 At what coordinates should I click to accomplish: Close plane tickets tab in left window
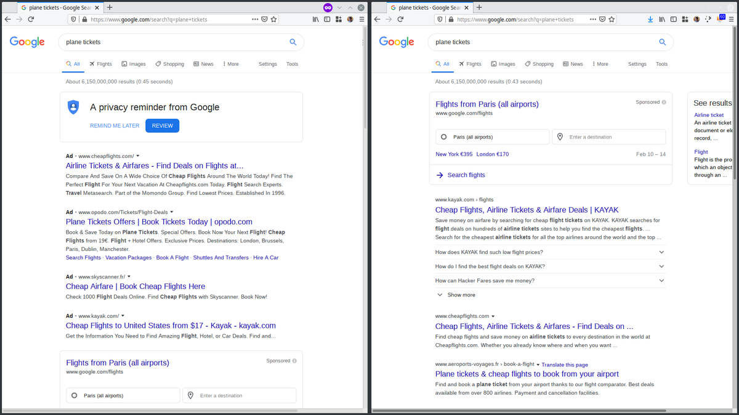coord(97,7)
